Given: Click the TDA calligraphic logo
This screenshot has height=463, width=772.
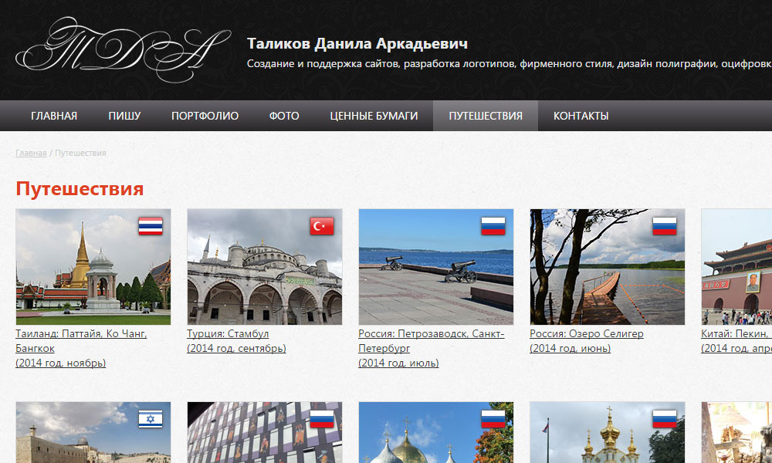Looking at the screenshot, I should click(x=122, y=49).
